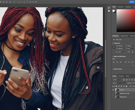Show the Background layer
Image resolution: width=135 pixels, height=110 pixels.
pyautogui.click(x=113, y=97)
